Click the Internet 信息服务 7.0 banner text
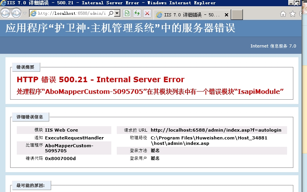Viewport: 307px width, 192px height. [x=273, y=46]
